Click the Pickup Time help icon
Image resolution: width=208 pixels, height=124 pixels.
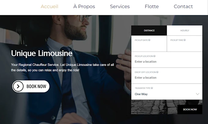pos(184,40)
